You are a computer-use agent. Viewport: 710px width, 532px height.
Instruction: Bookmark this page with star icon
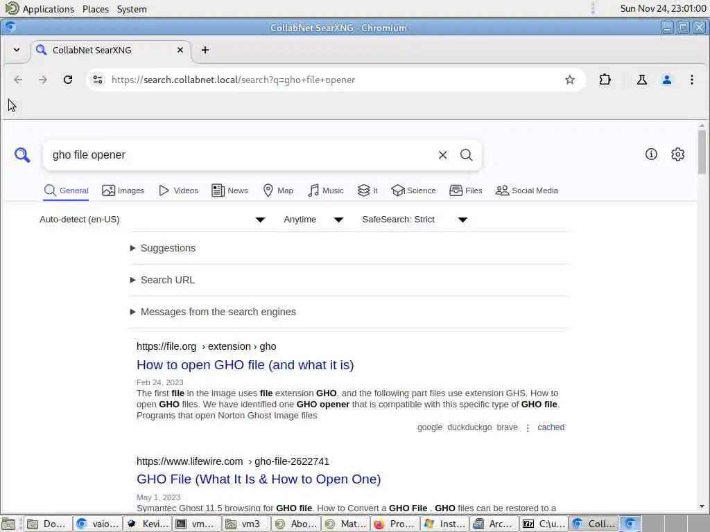pos(570,80)
